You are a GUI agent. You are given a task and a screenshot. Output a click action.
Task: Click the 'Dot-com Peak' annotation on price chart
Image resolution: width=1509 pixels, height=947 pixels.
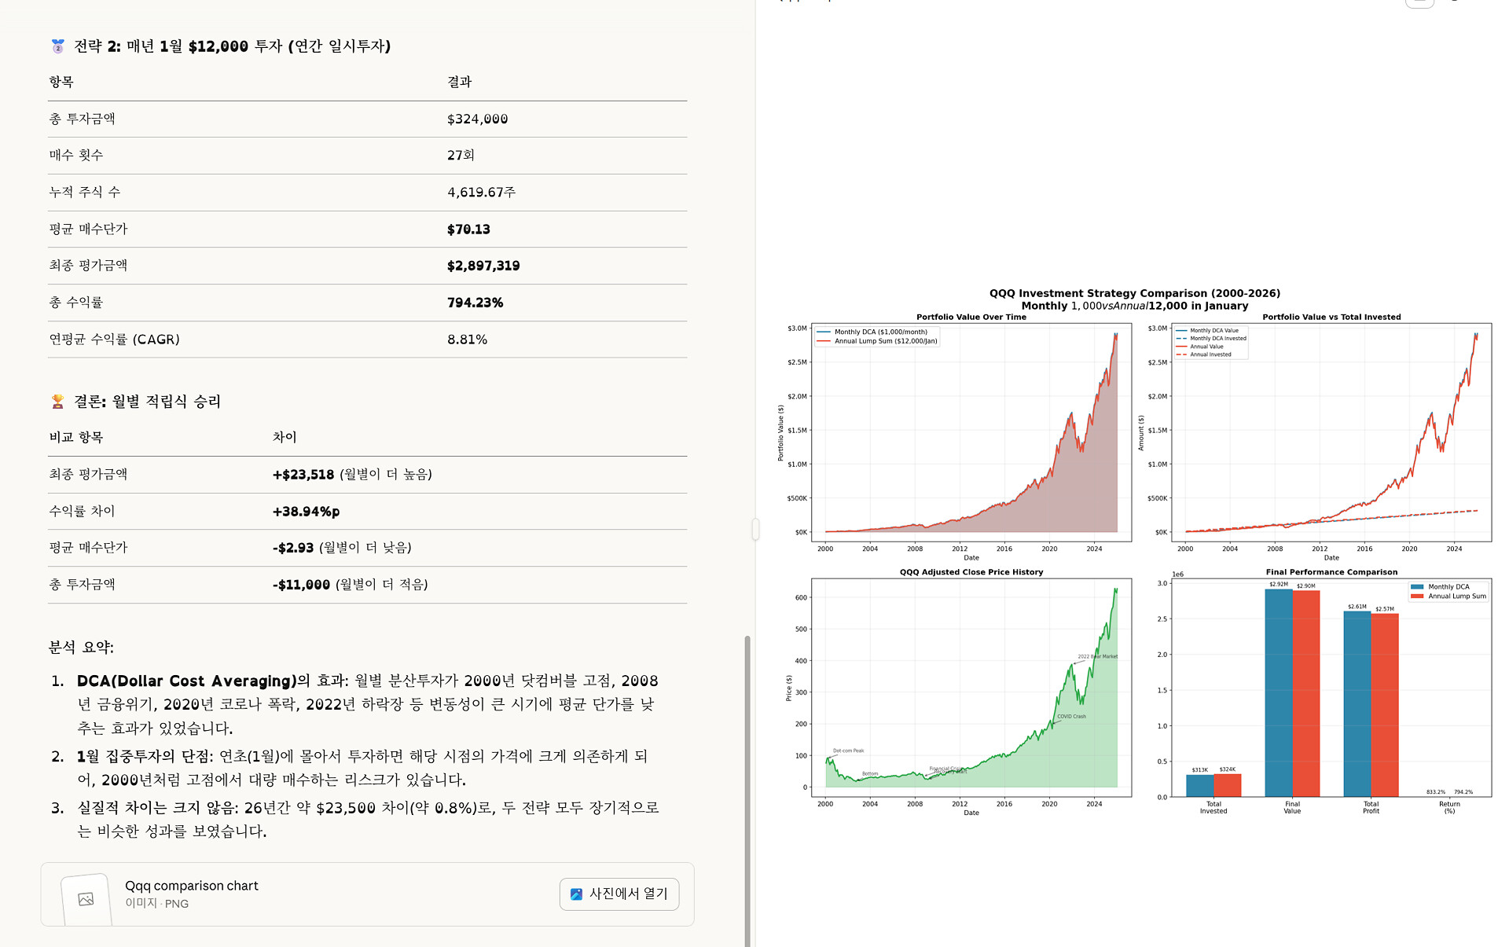848,751
